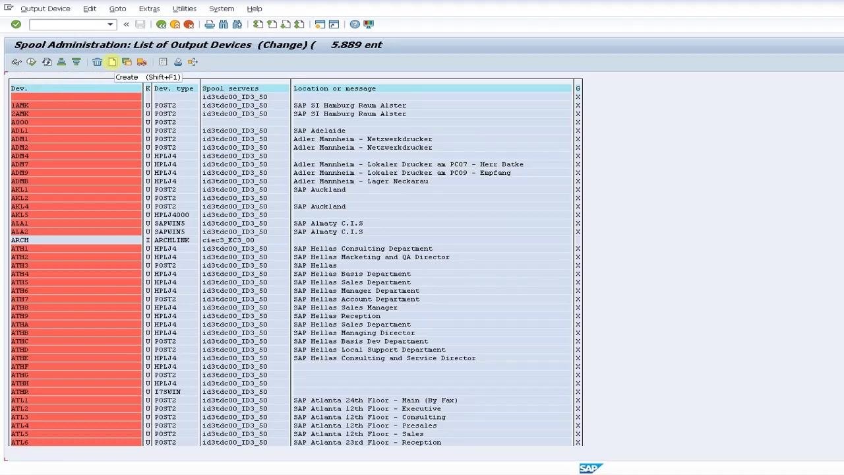This screenshot has width=844, height=475.
Task: Go to the previous page icon
Action: (x=272, y=24)
